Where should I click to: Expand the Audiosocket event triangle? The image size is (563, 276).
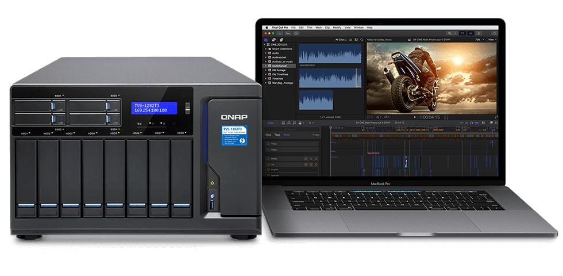(x=265, y=57)
